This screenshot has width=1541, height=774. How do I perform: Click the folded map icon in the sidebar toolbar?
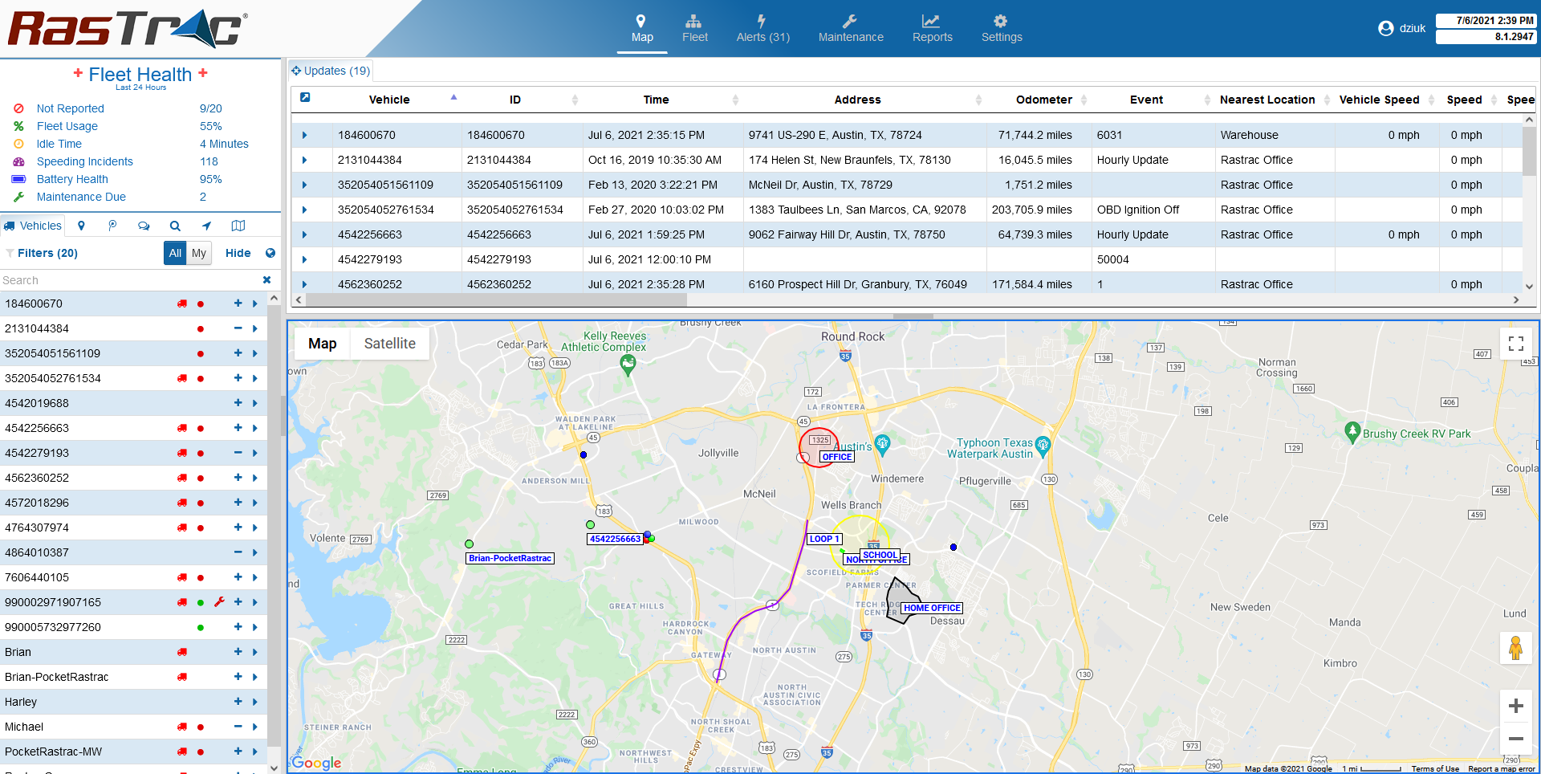(238, 226)
